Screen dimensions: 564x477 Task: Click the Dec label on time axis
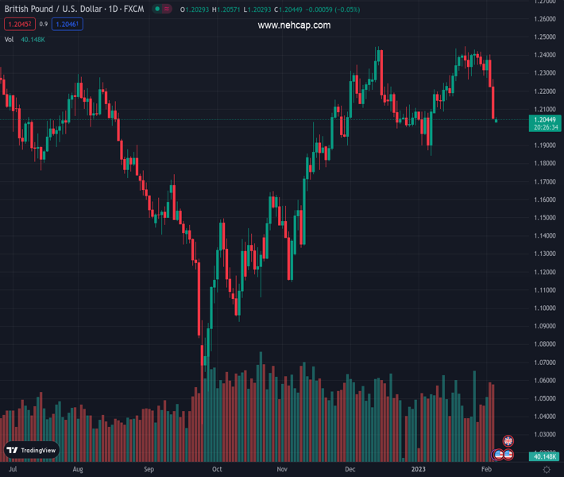pos(350,470)
